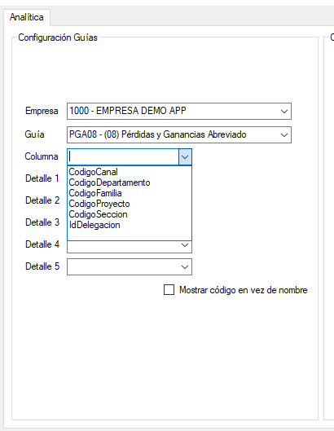This screenshot has width=334, height=431.
Task: Switch to the Analítica tab
Action: point(27,17)
